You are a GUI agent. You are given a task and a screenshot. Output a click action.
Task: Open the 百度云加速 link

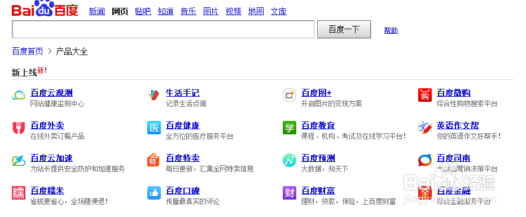pos(52,158)
